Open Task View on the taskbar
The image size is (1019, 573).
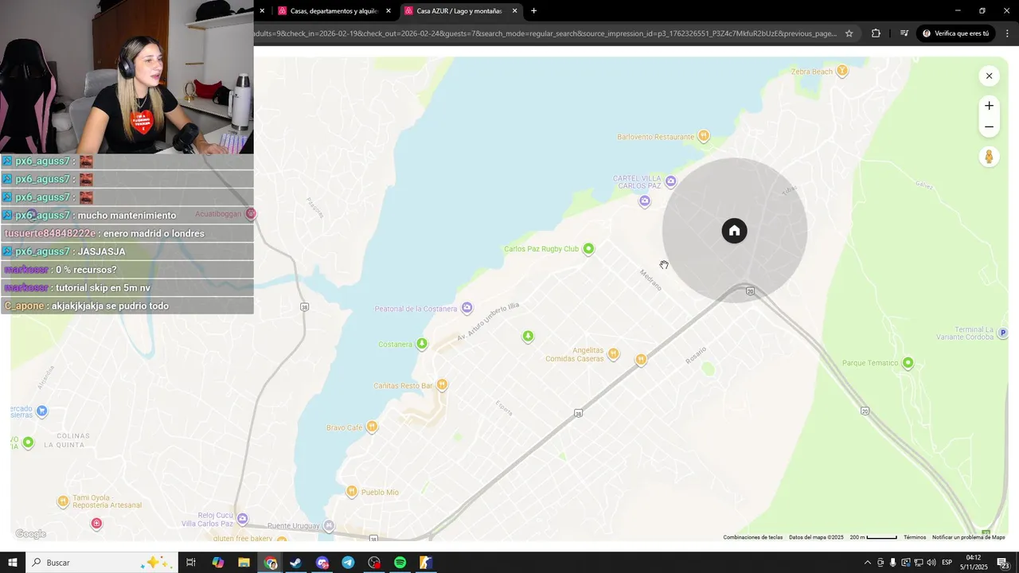191,563
